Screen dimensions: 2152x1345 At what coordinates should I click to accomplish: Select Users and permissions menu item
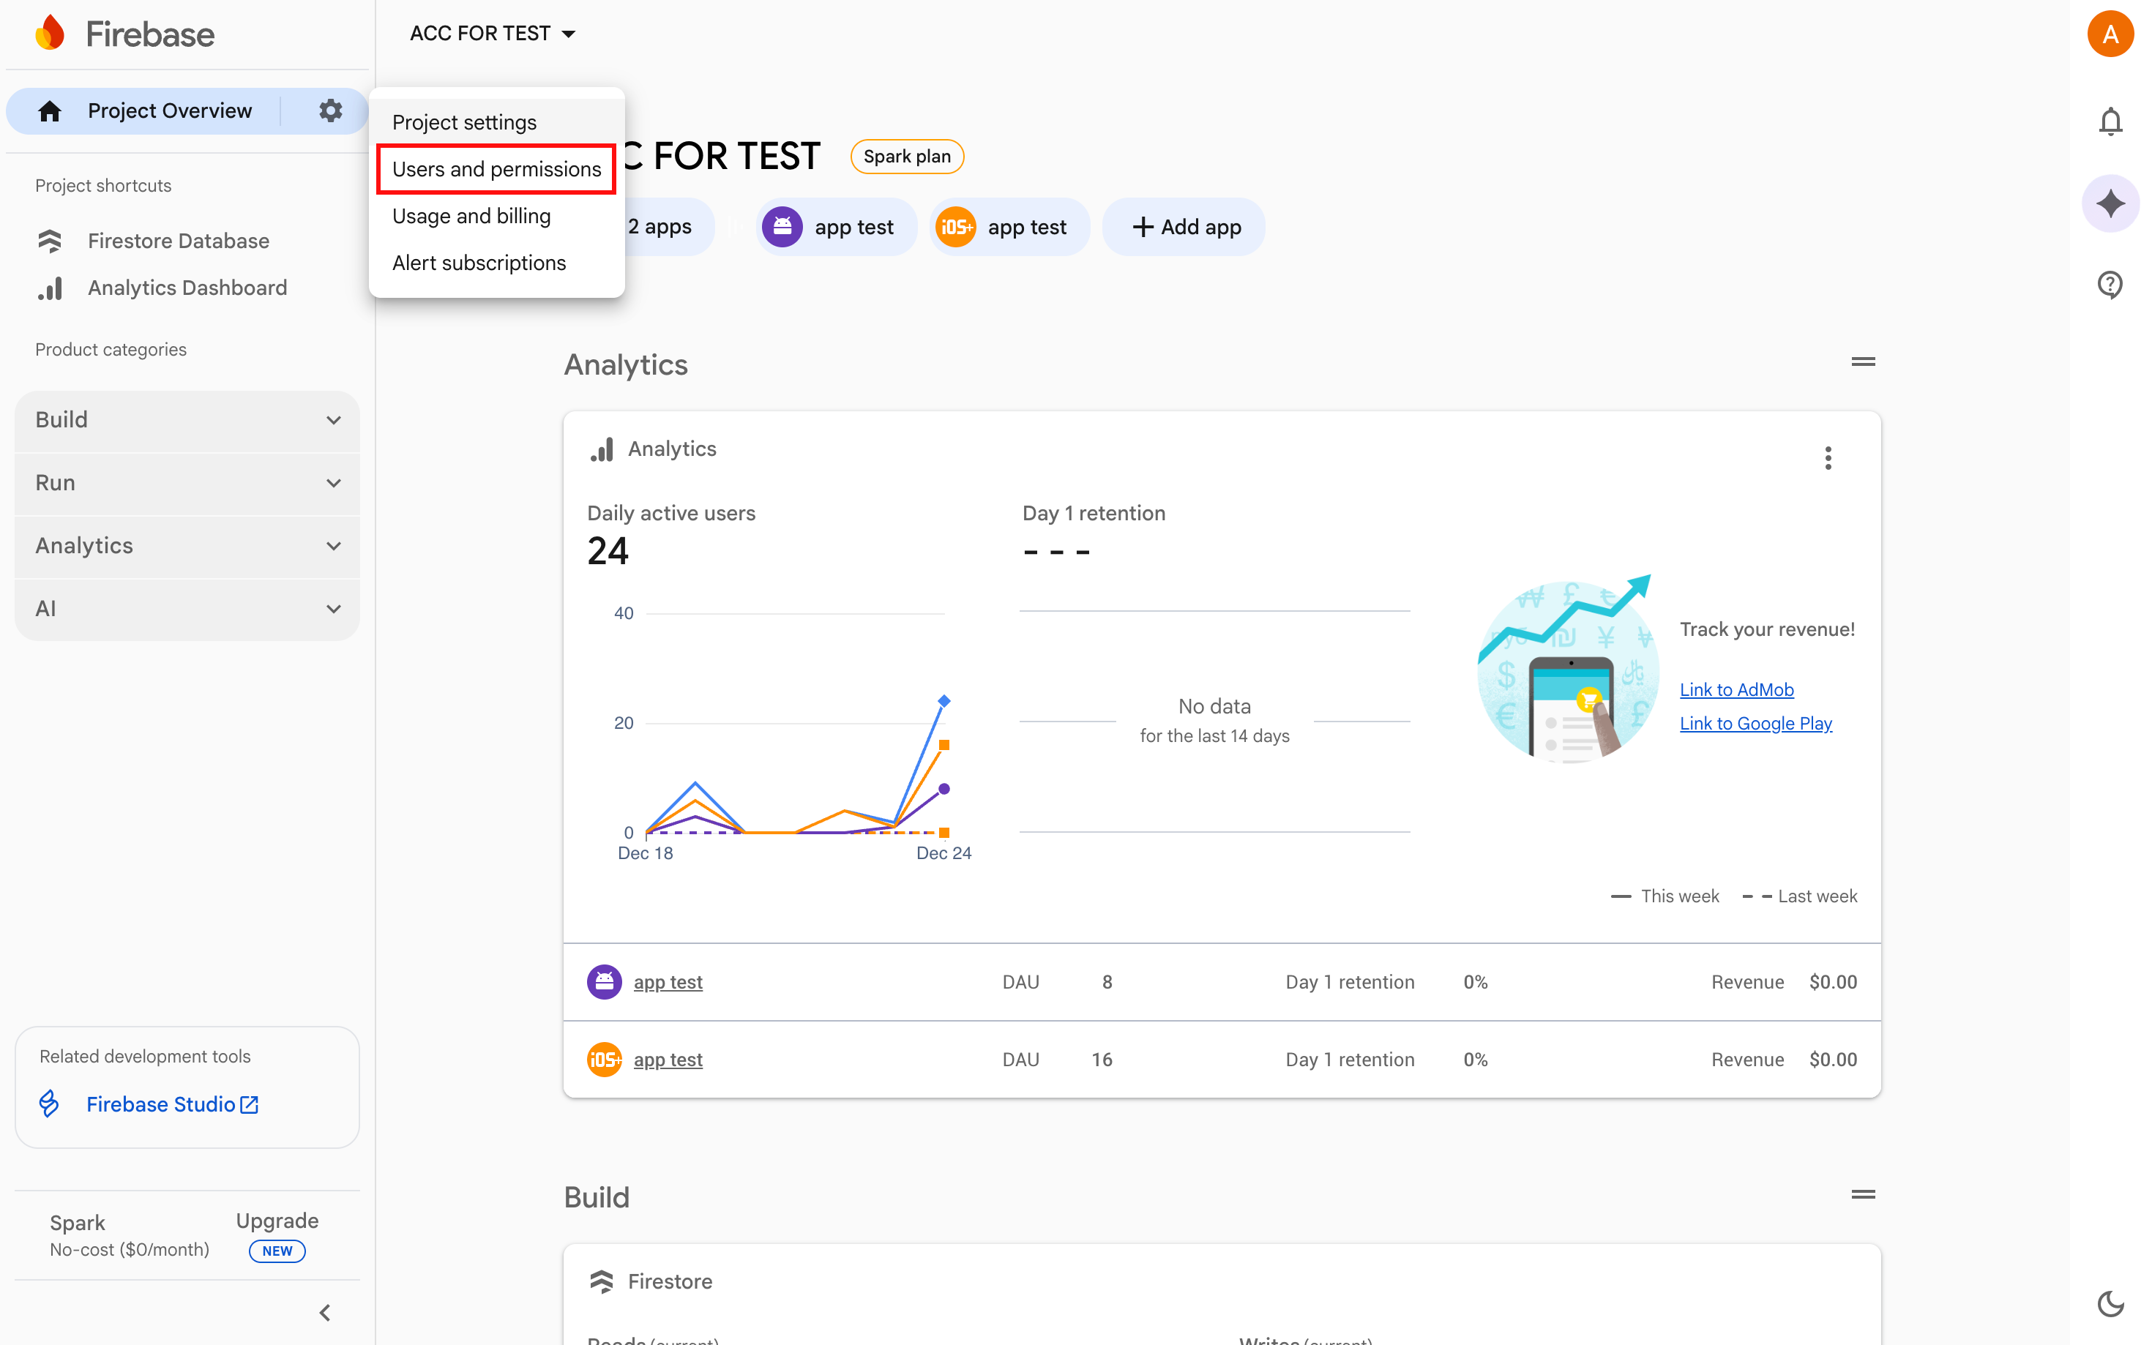(496, 169)
